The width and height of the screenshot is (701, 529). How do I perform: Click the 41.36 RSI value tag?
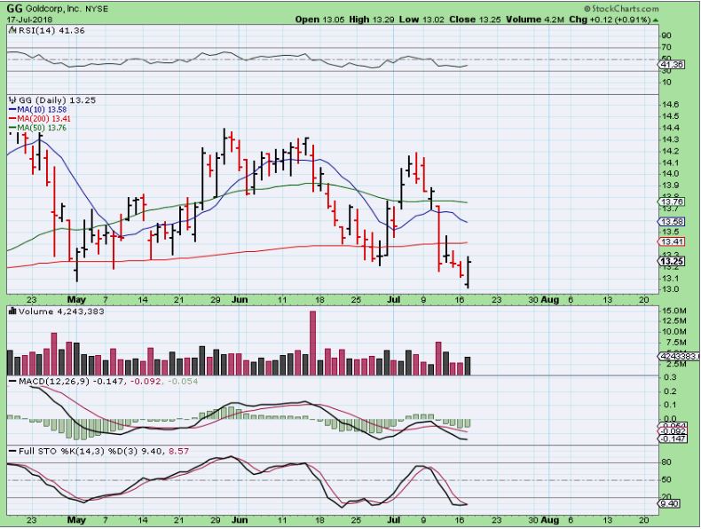(x=672, y=65)
